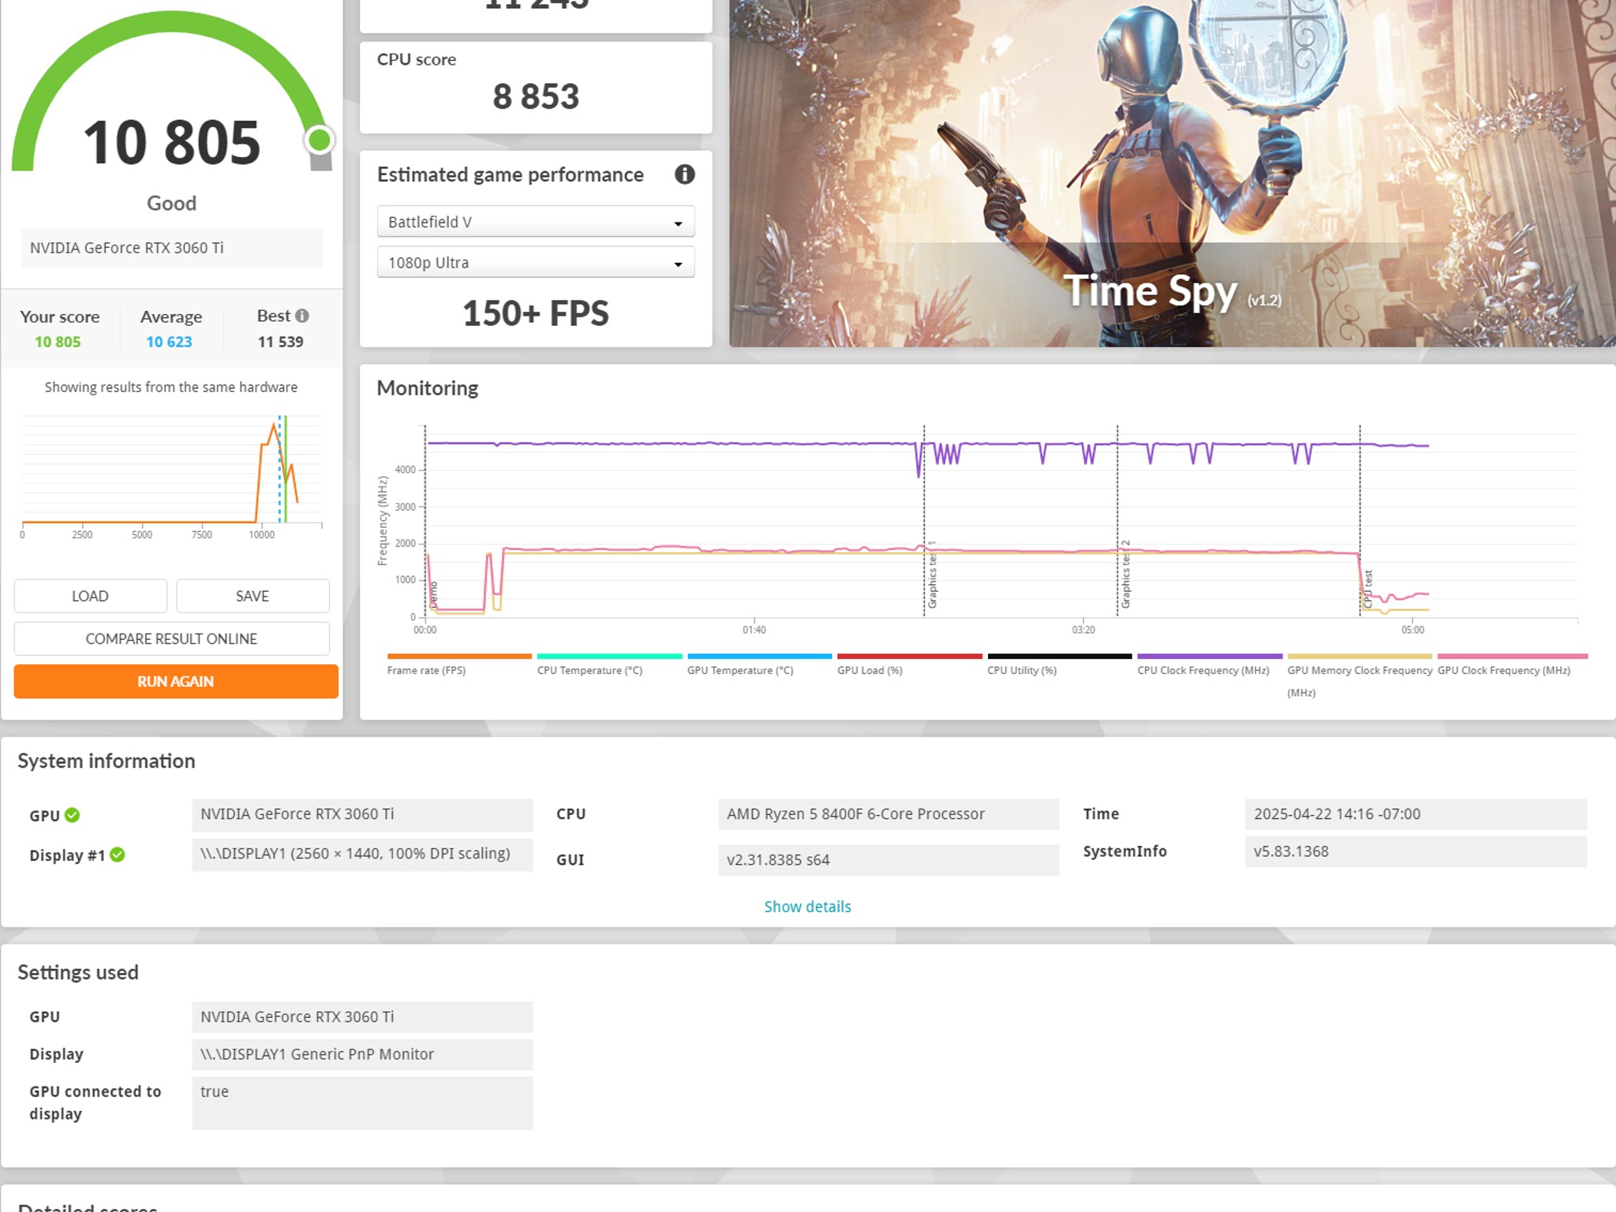
Task: Click the Graphics test 2 marker in chart
Action: tap(1125, 575)
